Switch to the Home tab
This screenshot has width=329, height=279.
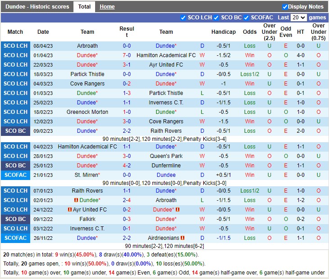pos(107,7)
